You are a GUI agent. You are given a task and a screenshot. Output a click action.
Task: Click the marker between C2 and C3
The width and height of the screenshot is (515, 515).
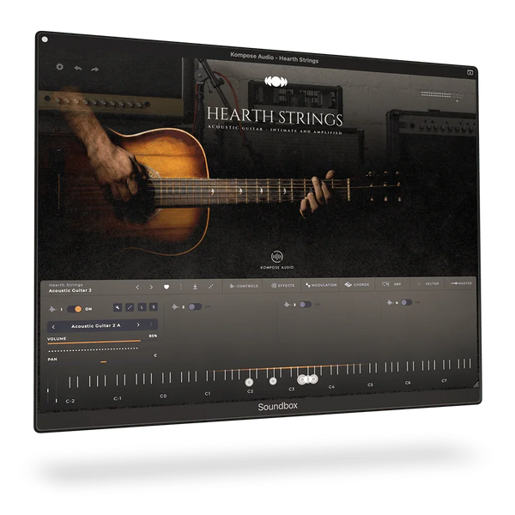(x=273, y=381)
